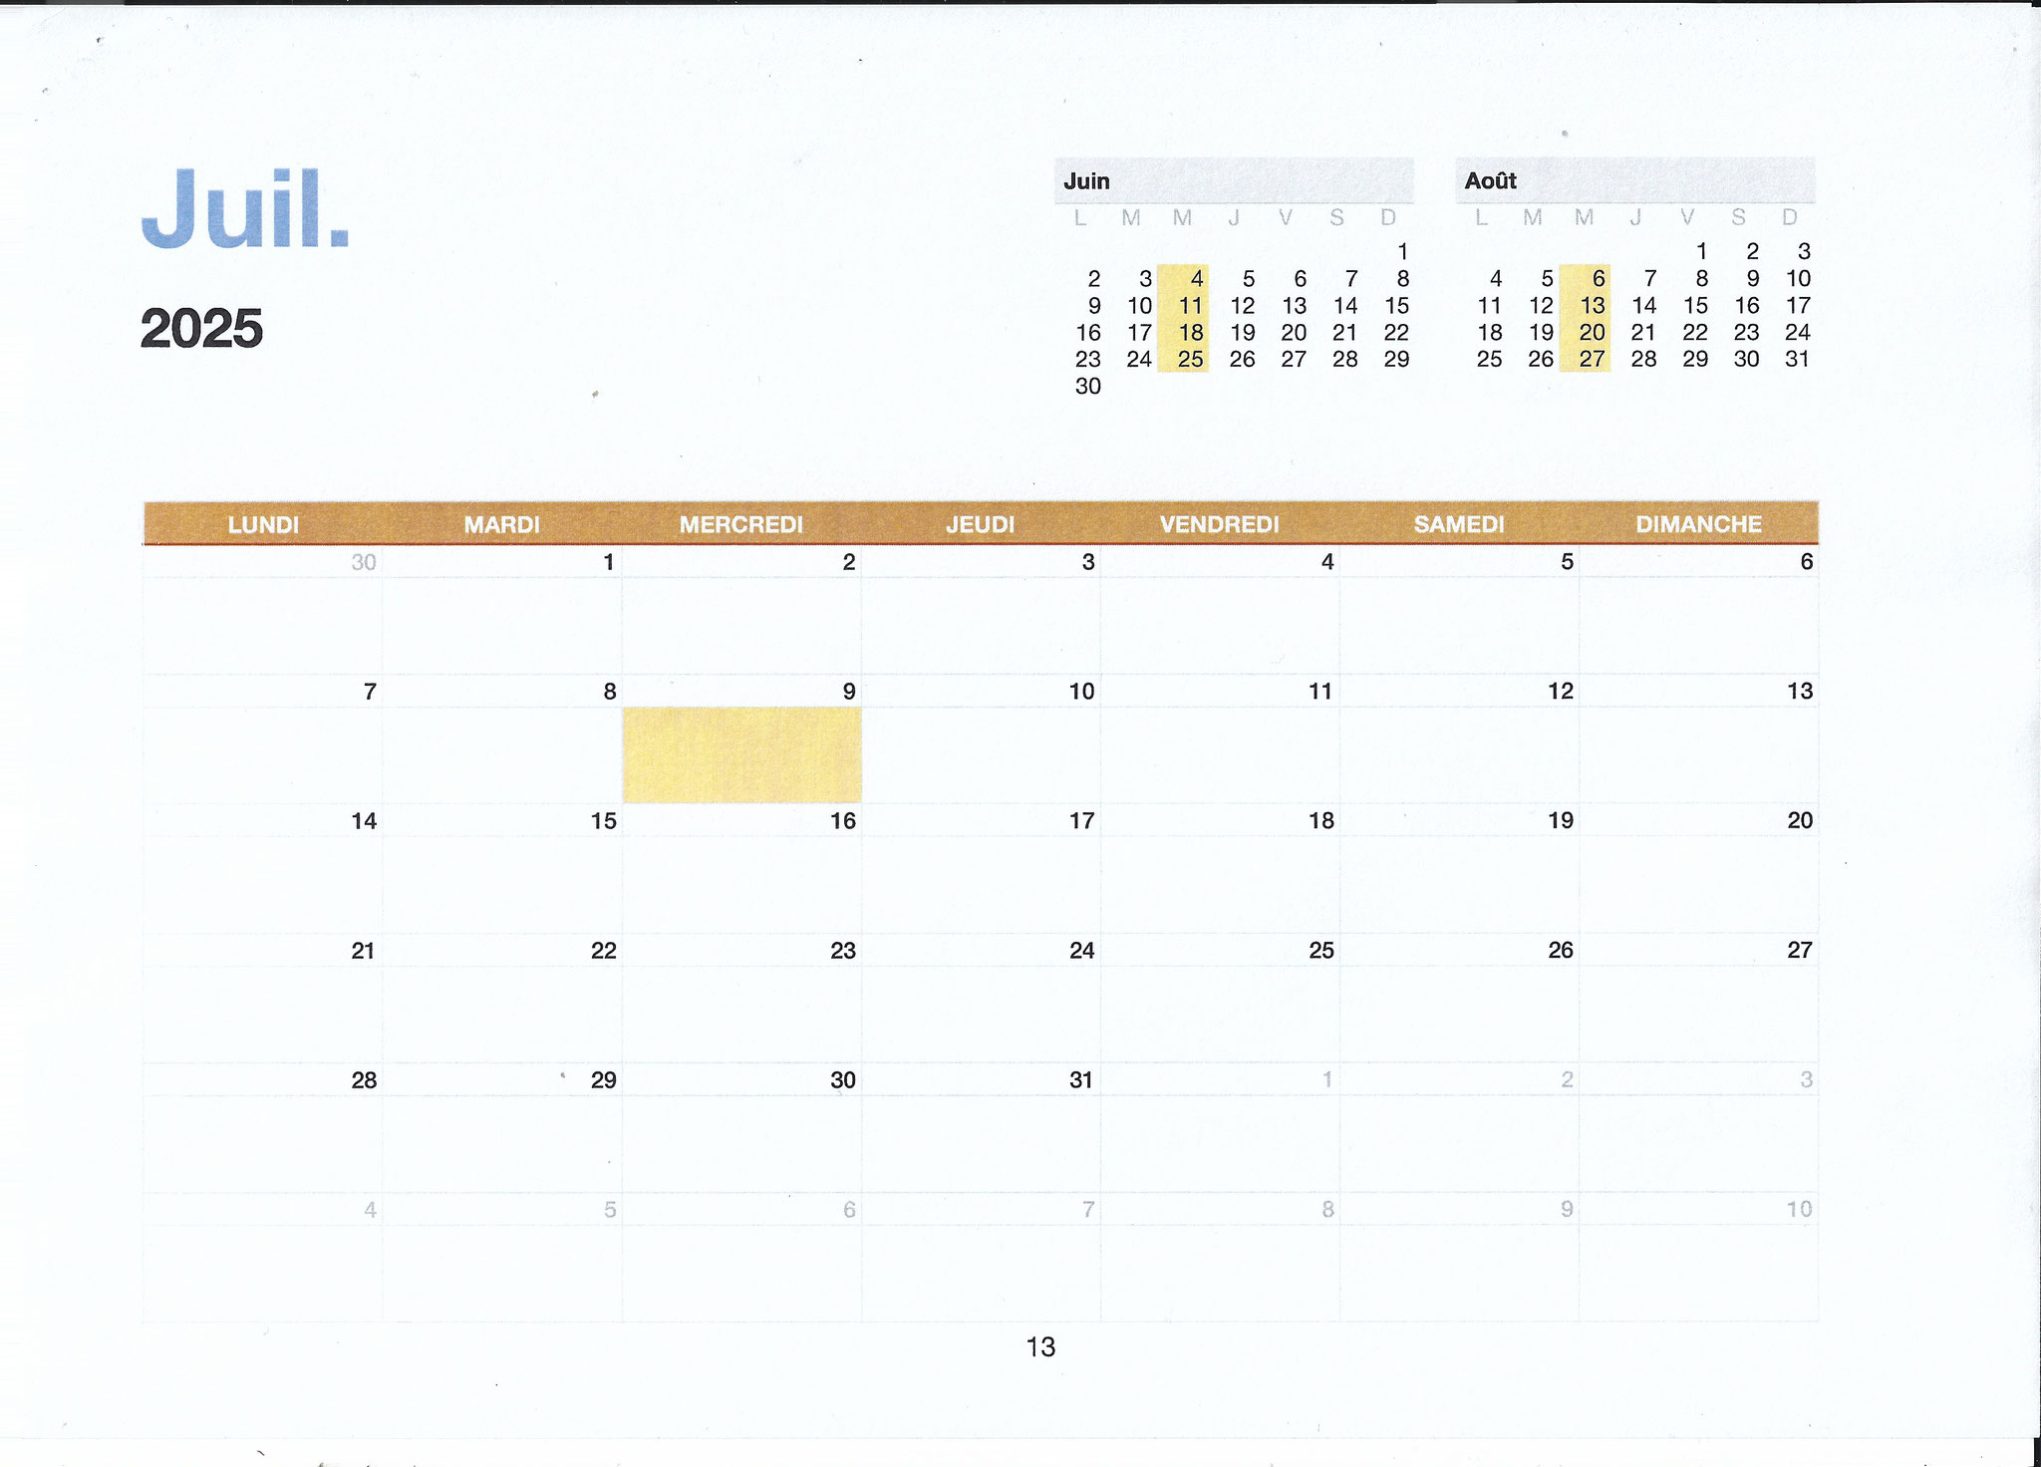
Task: Choose Tuesday July 15 in the main grid
Action: pyautogui.click(x=604, y=821)
